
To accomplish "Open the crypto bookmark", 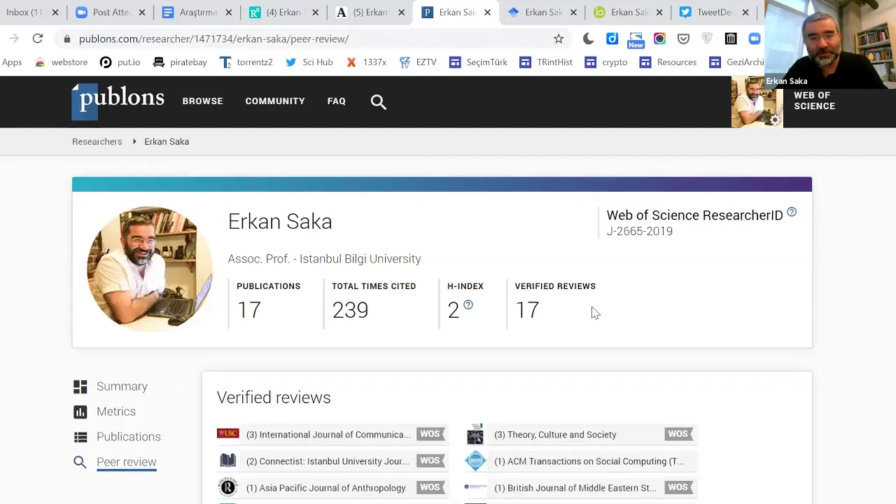I will click(x=605, y=62).
